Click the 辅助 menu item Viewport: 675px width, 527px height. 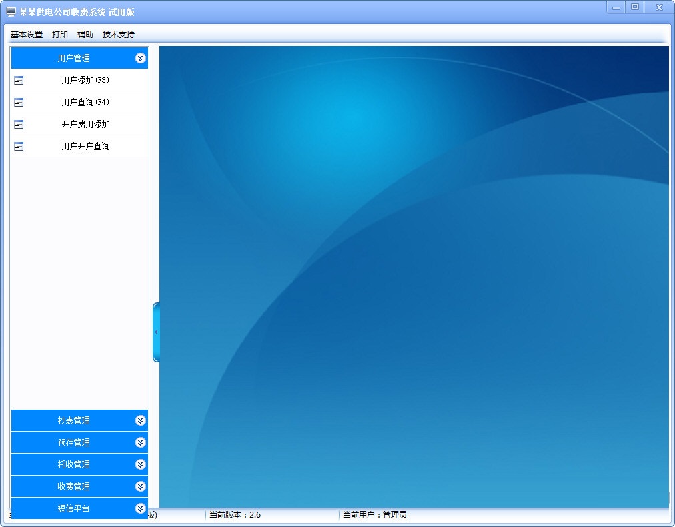coord(85,35)
